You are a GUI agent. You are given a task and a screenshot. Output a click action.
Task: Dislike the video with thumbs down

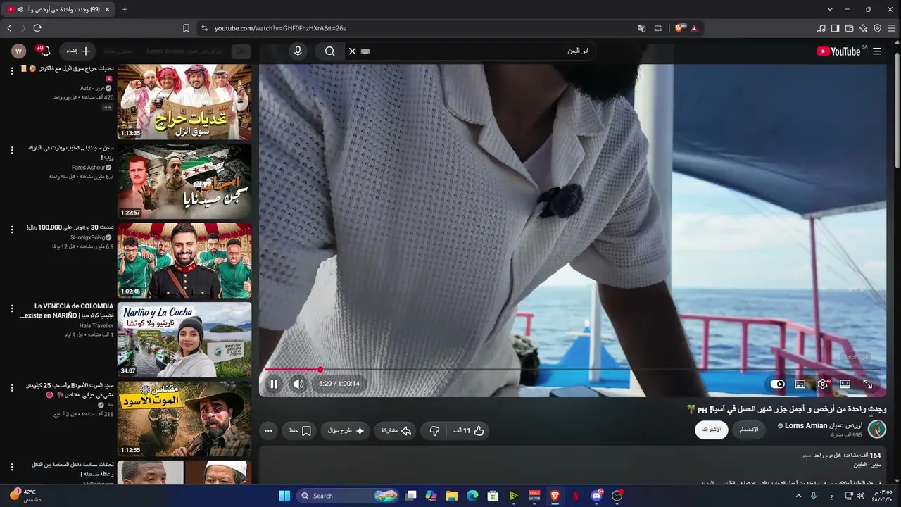434,430
